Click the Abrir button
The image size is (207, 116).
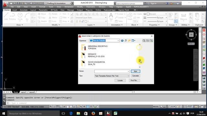[x=136, y=71]
